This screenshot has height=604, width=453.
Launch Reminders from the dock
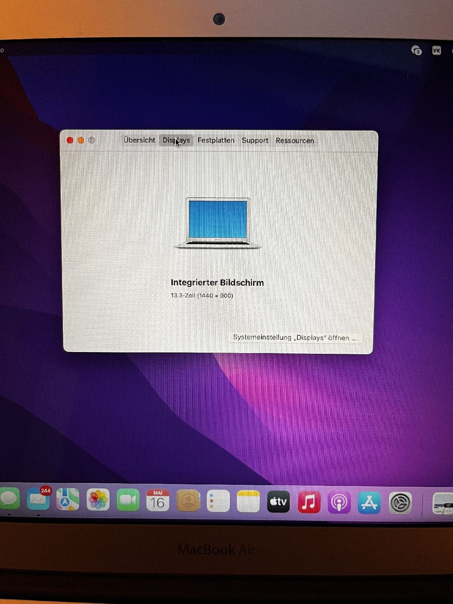[218, 502]
